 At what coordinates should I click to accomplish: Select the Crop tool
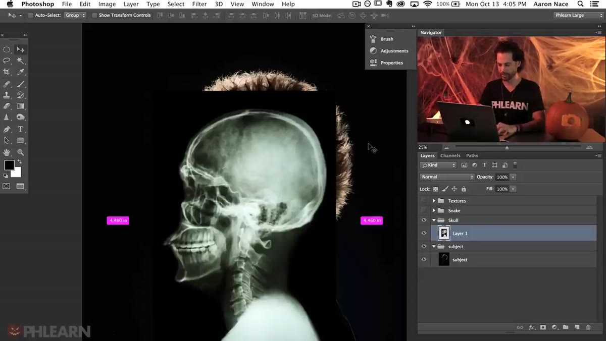point(7,72)
